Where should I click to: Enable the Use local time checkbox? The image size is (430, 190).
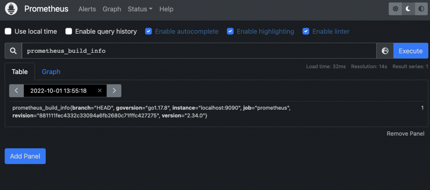pos(8,31)
